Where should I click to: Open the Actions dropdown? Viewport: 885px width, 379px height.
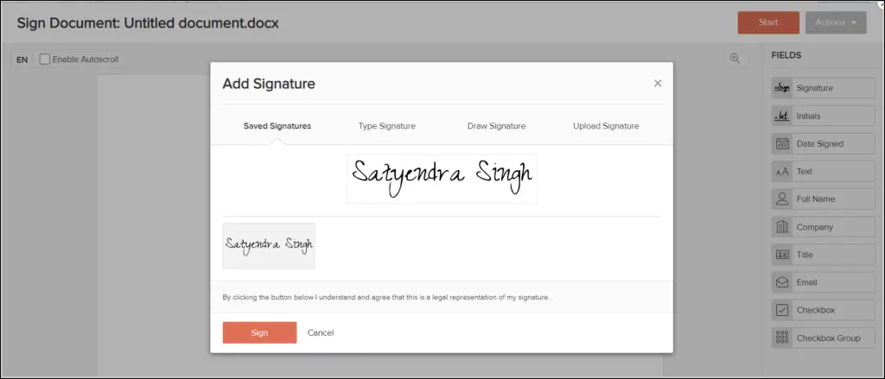tap(836, 22)
